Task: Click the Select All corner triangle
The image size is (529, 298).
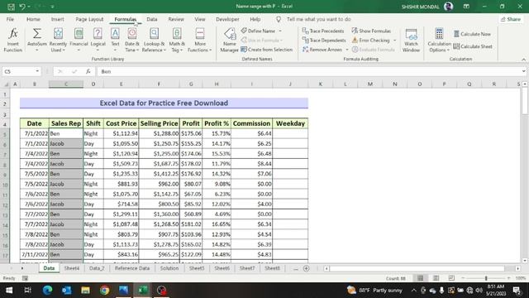Action: [6, 84]
